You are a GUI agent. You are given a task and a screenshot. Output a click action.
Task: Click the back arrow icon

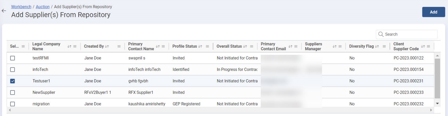click(x=4, y=11)
